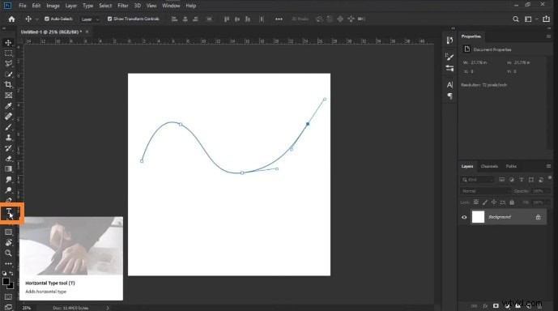Select the Rectangle shape tool
The width and height of the screenshot is (558, 311).
(x=8, y=232)
